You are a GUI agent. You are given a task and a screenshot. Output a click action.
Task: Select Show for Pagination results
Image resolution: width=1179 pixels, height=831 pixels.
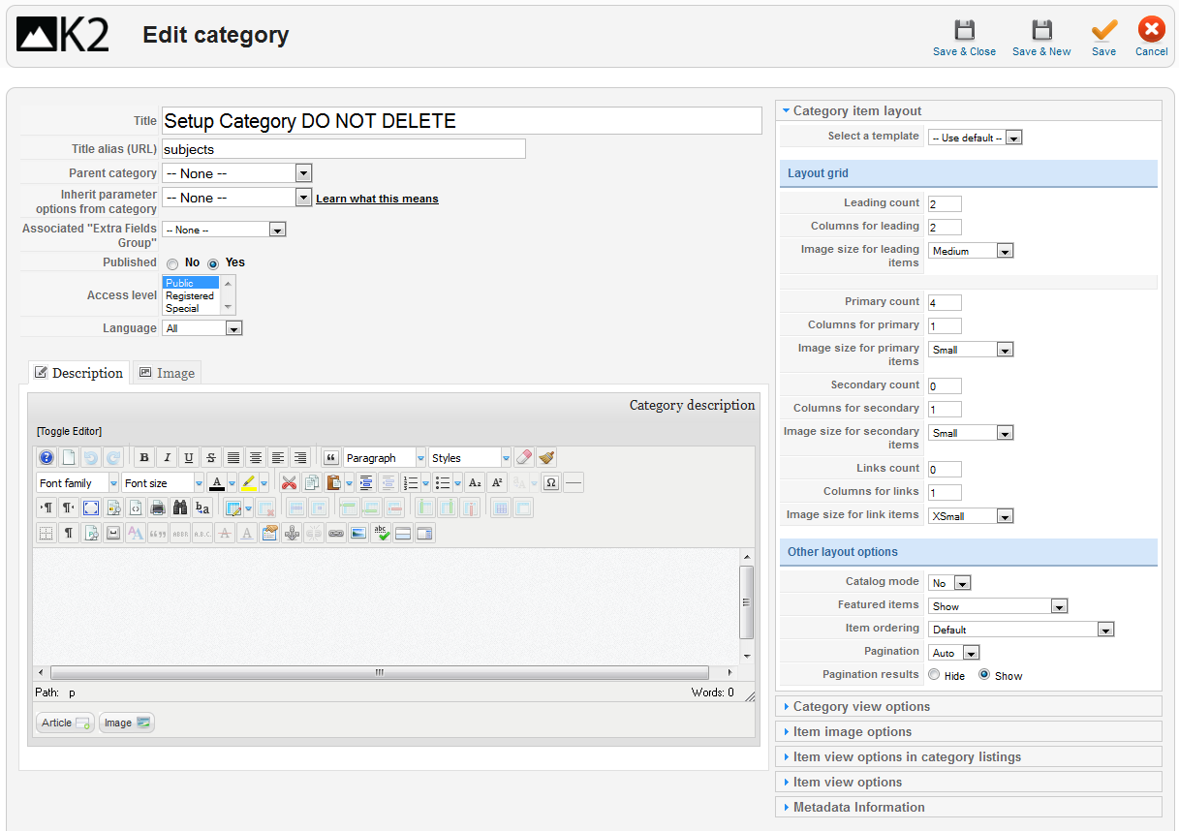pyautogui.click(x=984, y=675)
